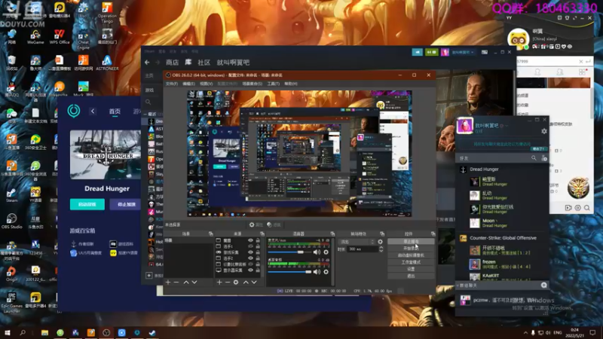Collapse Counter-Strike: Global Offensive friends group

point(503,238)
